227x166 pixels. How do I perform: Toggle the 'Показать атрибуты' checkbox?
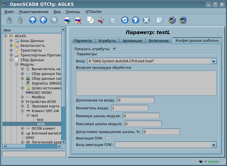click(114, 48)
